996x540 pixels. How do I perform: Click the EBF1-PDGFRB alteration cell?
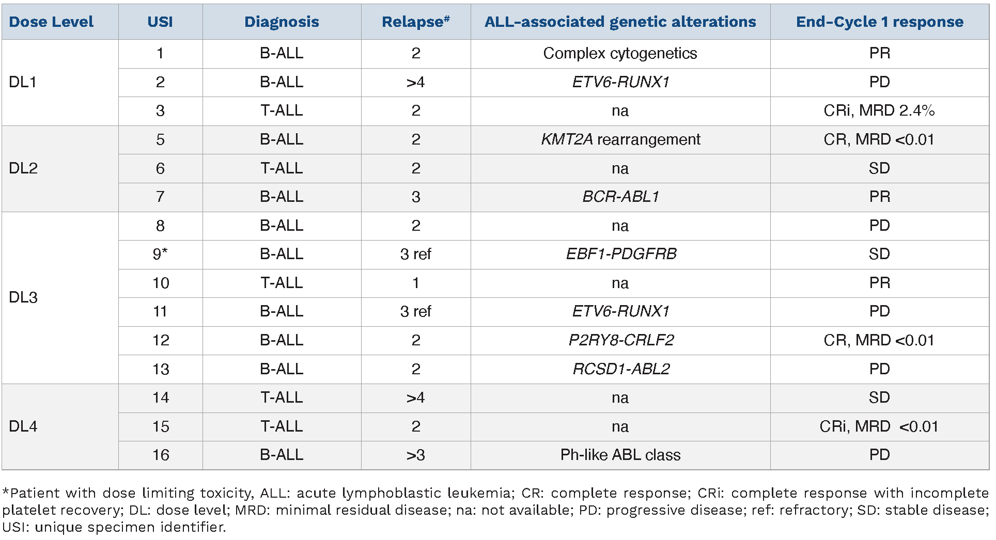(x=621, y=254)
